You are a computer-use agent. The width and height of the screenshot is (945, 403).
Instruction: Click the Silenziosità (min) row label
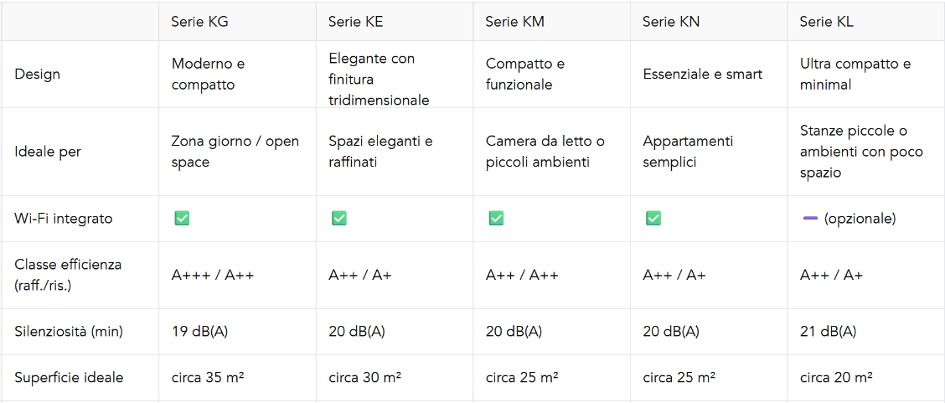click(69, 331)
